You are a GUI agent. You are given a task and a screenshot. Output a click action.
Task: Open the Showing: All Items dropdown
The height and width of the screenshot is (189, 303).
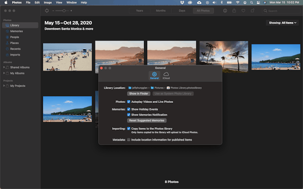coord(283,23)
